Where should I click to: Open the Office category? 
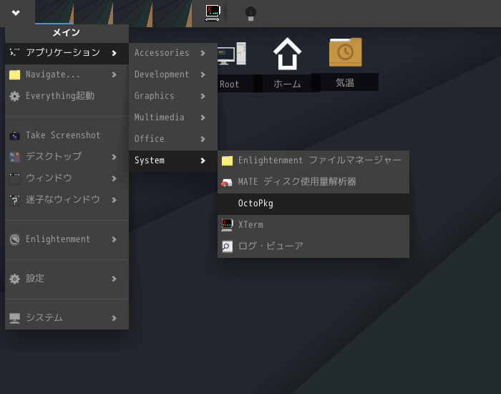173,139
